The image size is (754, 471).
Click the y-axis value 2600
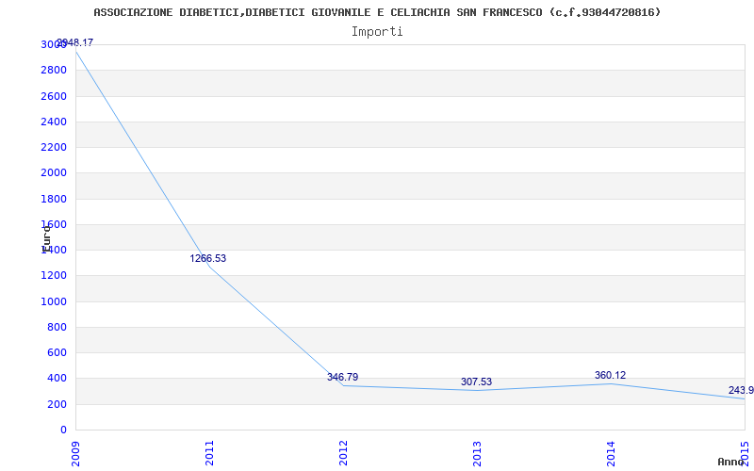(54, 96)
